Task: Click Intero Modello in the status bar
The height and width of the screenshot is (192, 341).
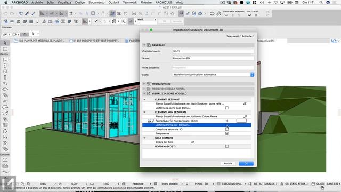Action: (169, 183)
